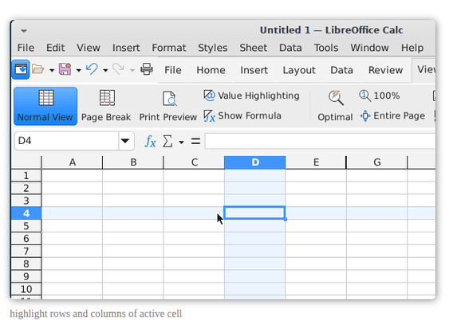Image resolution: width=457 pixels, height=320 pixels.
Task: Select the column D header
Action: tap(255, 162)
